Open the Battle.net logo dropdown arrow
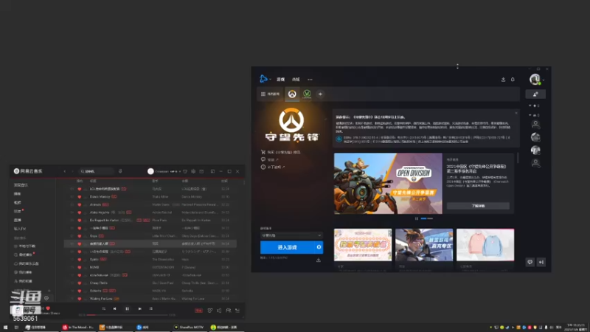This screenshot has height=332, width=590. [270, 80]
